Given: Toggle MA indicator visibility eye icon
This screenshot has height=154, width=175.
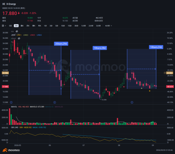Looking at the screenshot, I should pos(17,31).
